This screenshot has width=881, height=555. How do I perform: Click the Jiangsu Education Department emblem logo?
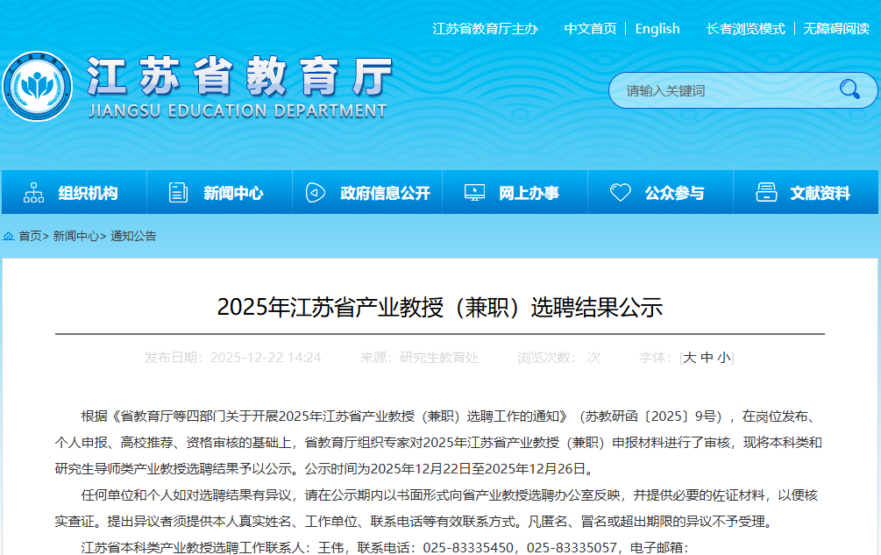(37, 87)
